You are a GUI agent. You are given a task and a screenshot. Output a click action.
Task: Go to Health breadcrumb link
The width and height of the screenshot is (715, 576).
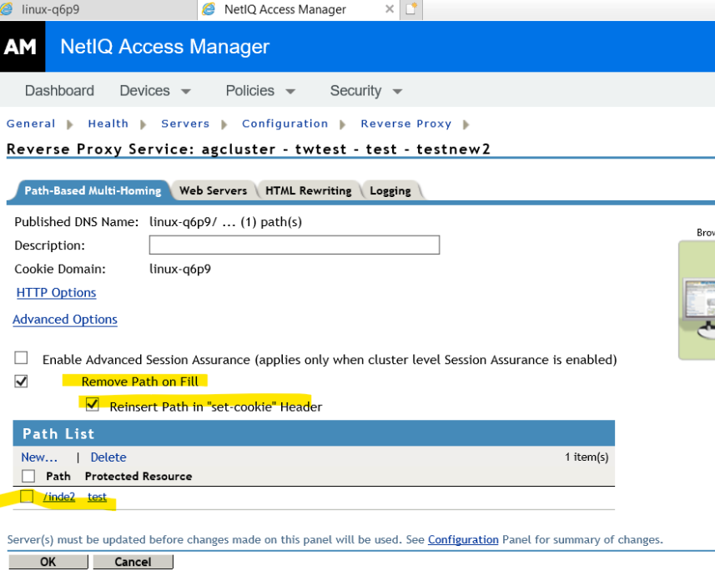pyautogui.click(x=108, y=124)
